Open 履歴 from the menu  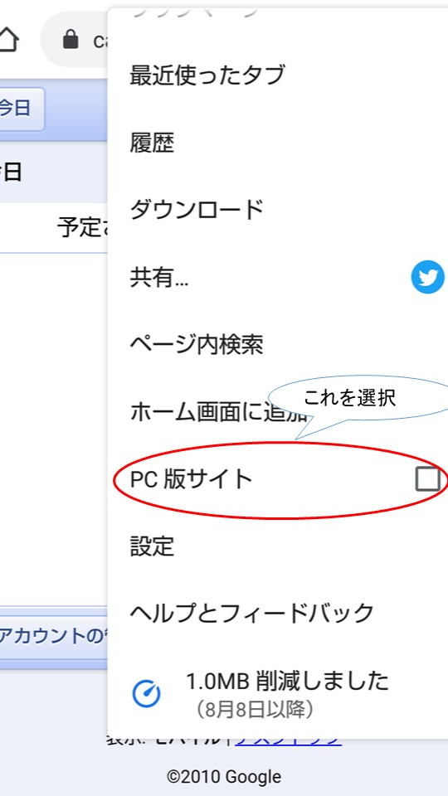pos(153,143)
